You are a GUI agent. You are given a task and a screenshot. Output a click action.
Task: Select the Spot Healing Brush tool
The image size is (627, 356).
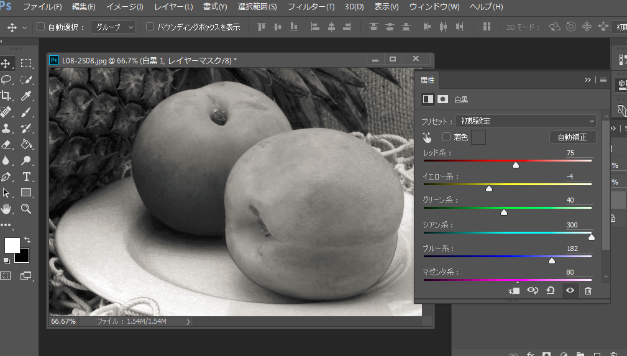tap(6, 112)
